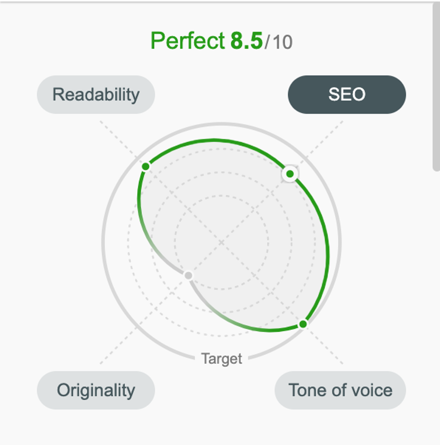Select the green Tone of voice dot
This screenshot has width=440, height=445.
[x=303, y=324]
